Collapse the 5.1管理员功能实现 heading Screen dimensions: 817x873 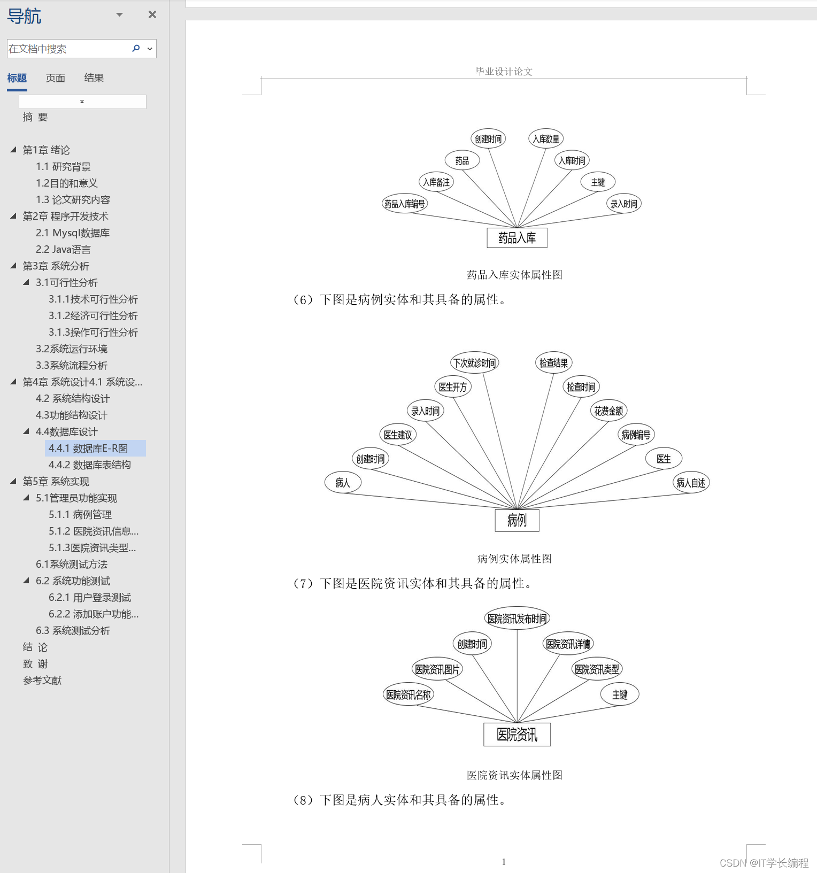pyautogui.click(x=26, y=498)
